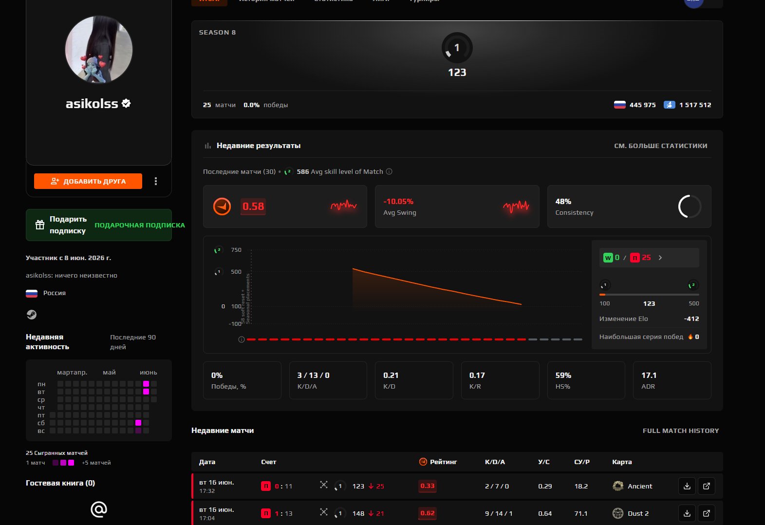The image size is (765, 525).
Task: Click crossed swords icon in Ancient row
Action: coord(324,485)
